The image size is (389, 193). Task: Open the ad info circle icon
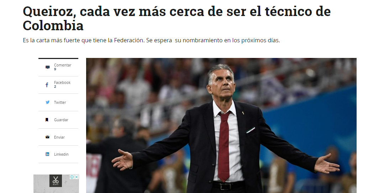tap(72, 177)
